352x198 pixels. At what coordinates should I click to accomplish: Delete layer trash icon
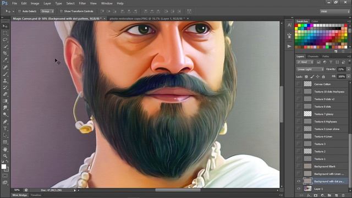(x=343, y=196)
